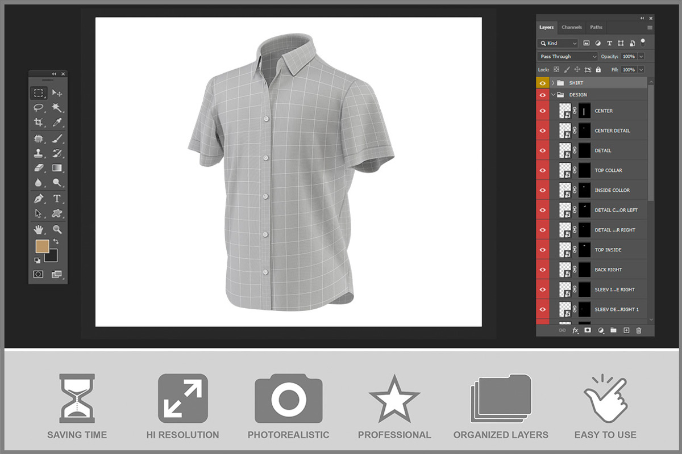Toggle visibility of the CENTER layer
The height and width of the screenshot is (454, 682).
pos(542,111)
